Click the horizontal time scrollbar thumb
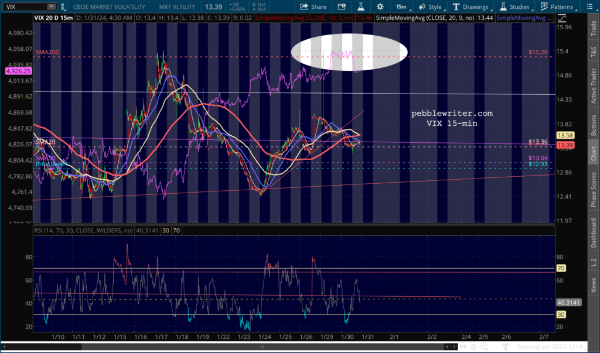This screenshot has width=600, height=353. pos(264,348)
